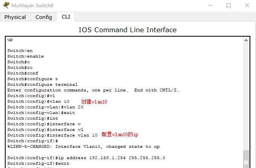The width and height of the screenshot is (256, 168).
Task: Click the 'Switch>enable' line
Action: 25,56
